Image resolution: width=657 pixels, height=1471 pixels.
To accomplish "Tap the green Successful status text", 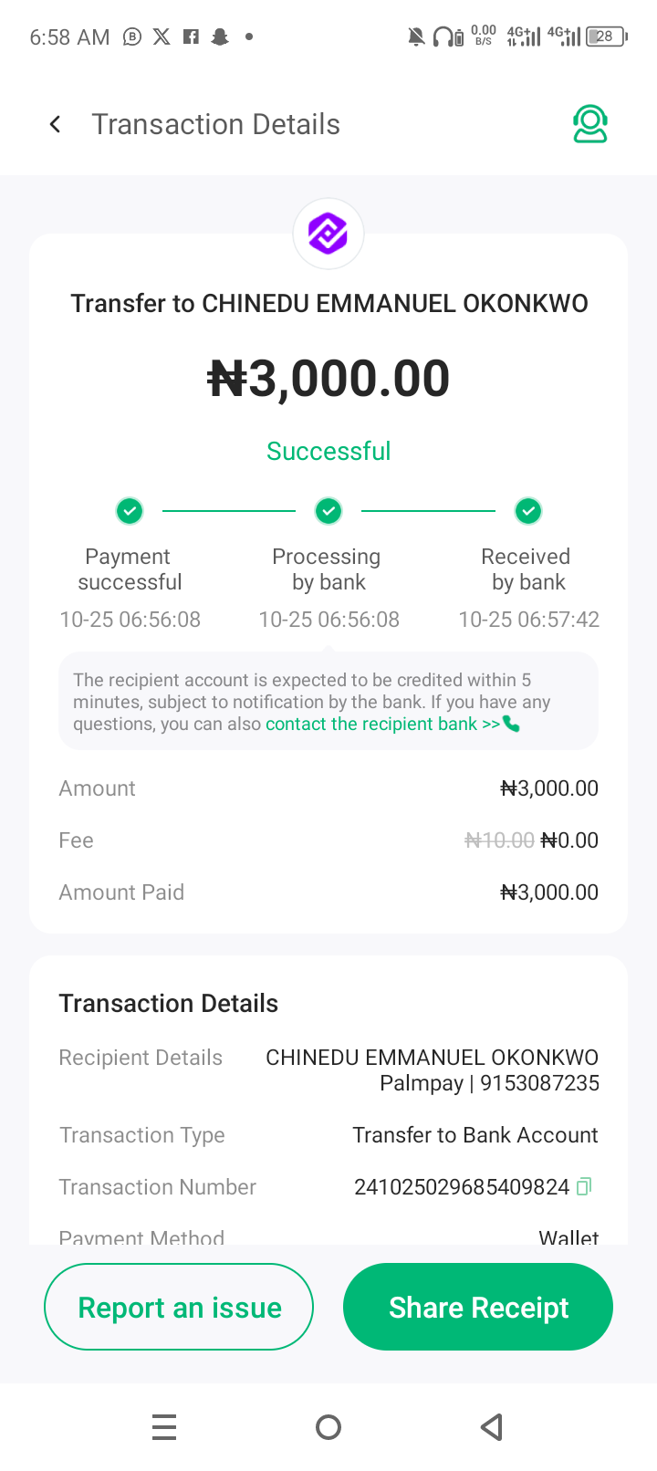I will [328, 451].
